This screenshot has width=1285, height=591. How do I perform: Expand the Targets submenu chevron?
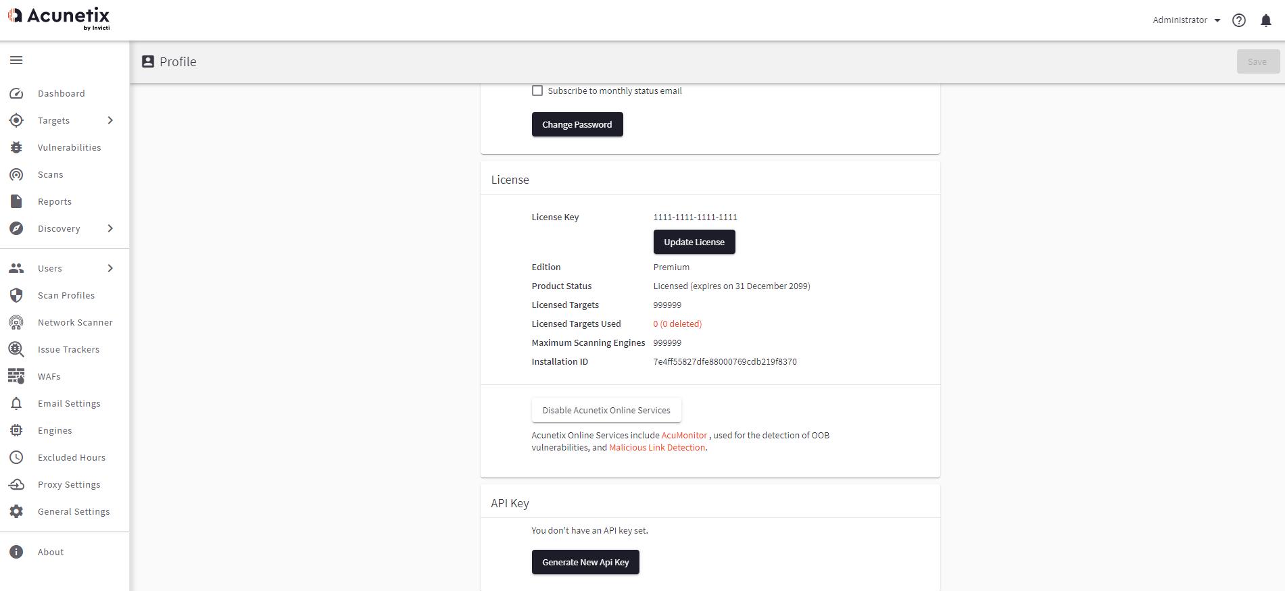[110, 120]
